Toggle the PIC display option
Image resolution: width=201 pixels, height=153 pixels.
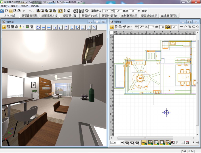coord(144,142)
